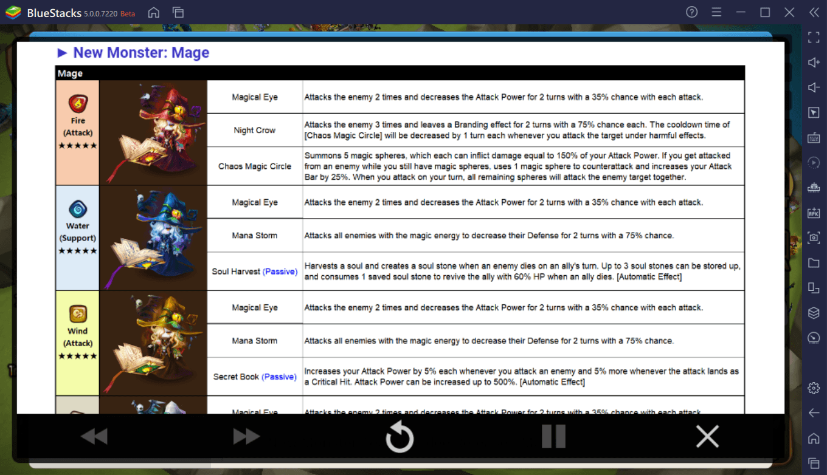Reload the patch notes page
This screenshot has height=475, width=827.
(x=400, y=437)
